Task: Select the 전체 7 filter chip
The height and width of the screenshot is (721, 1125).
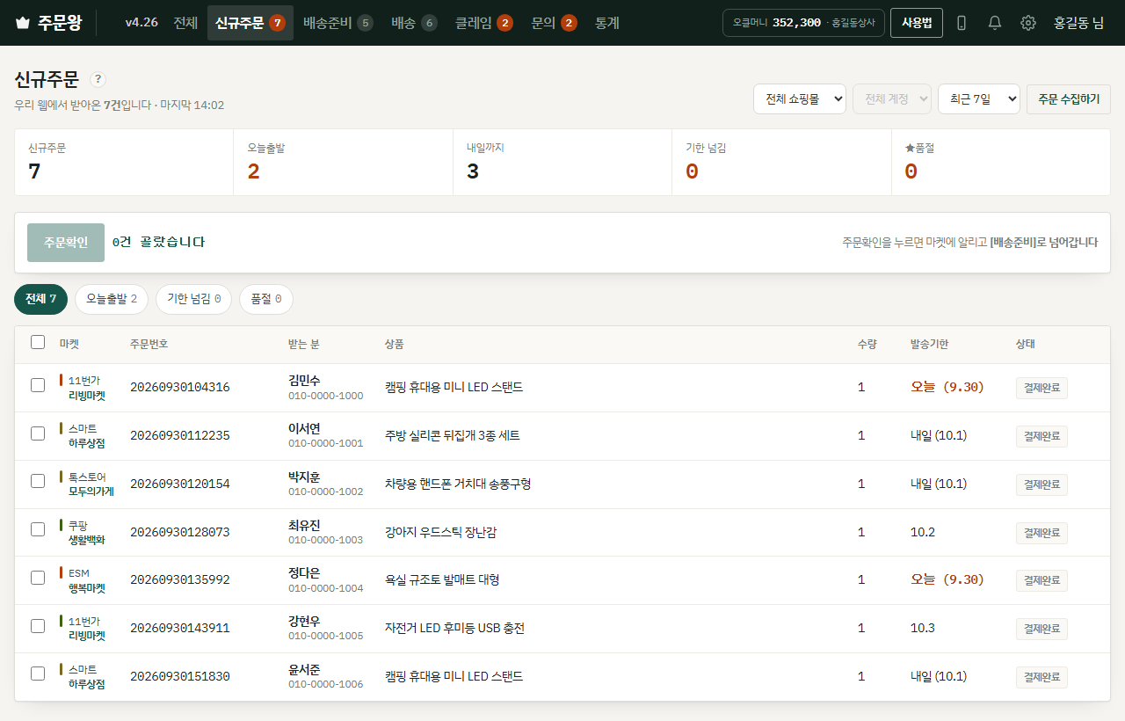Action: (41, 299)
